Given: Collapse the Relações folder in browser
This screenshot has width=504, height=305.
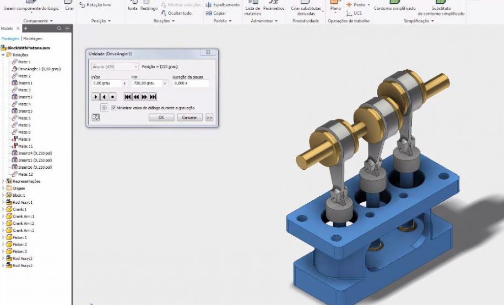Looking at the screenshot, I should click(x=3, y=55).
